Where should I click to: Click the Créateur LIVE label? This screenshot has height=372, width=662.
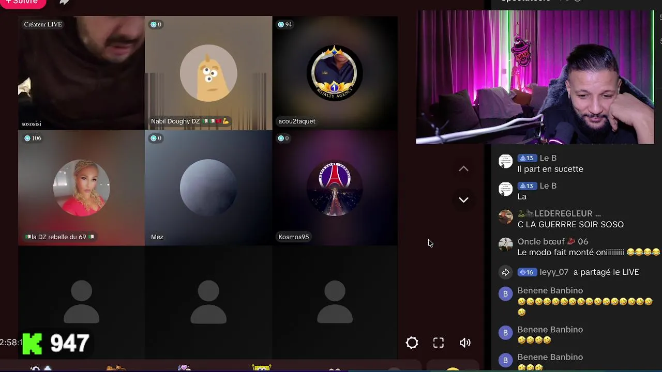43,24
